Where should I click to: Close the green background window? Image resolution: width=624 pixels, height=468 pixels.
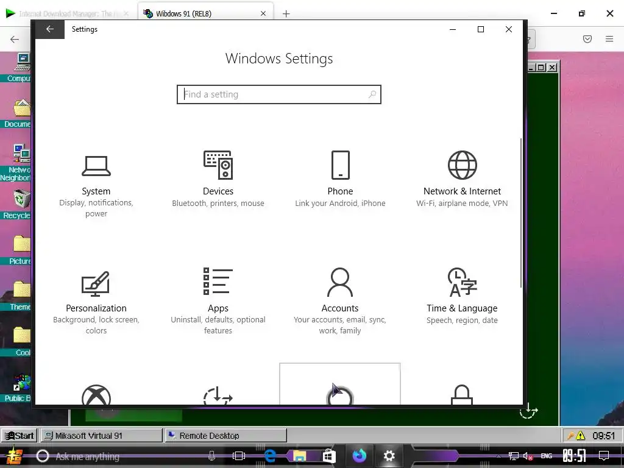click(x=552, y=67)
